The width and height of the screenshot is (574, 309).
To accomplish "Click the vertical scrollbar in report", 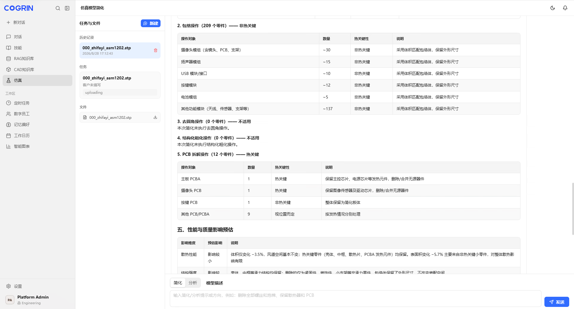I will tap(573, 209).
